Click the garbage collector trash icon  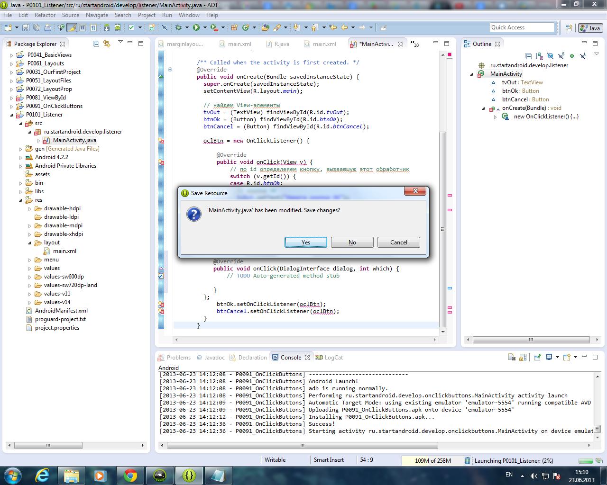coord(468,460)
